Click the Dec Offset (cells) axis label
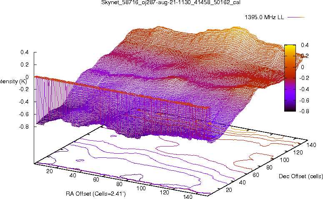 pos(301,176)
